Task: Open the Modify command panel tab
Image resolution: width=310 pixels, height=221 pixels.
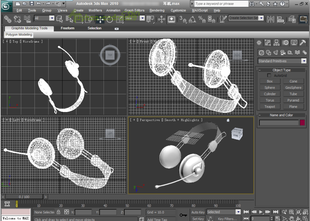Action: point(267,43)
